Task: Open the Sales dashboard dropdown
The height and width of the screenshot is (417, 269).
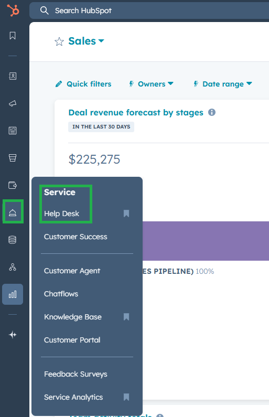Action: pos(86,41)
